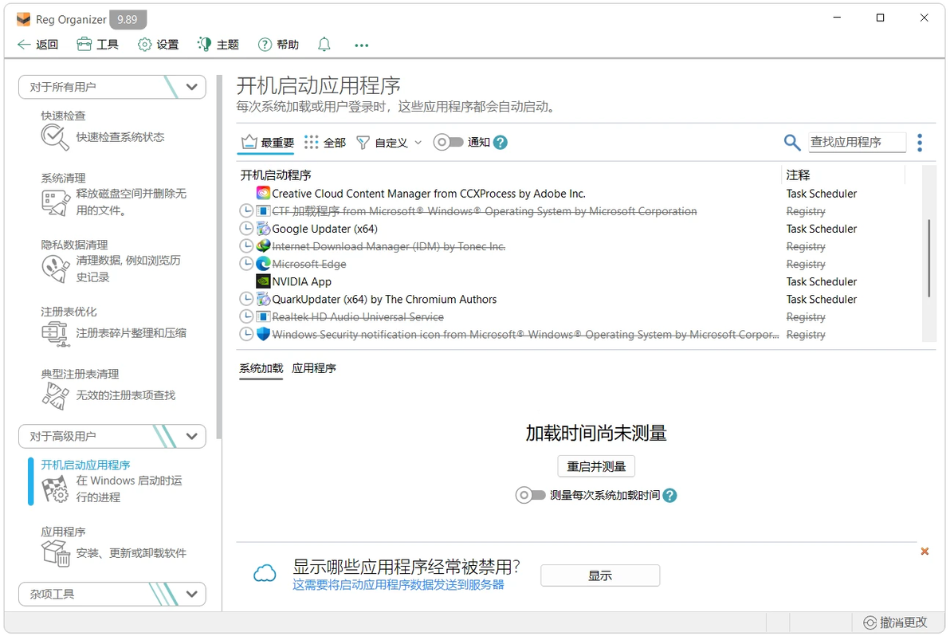Toggle 测量每次系统加载时间 switch
The image size is (950, 640).
(531, 495)
